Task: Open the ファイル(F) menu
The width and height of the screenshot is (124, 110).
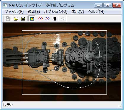Action: pos(14,12)
